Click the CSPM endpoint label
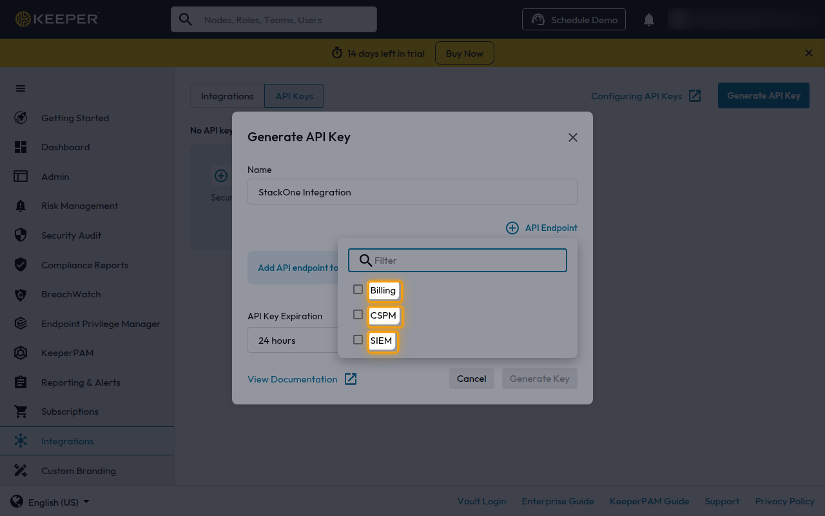 pyautogui.click(x=383, y=315)
